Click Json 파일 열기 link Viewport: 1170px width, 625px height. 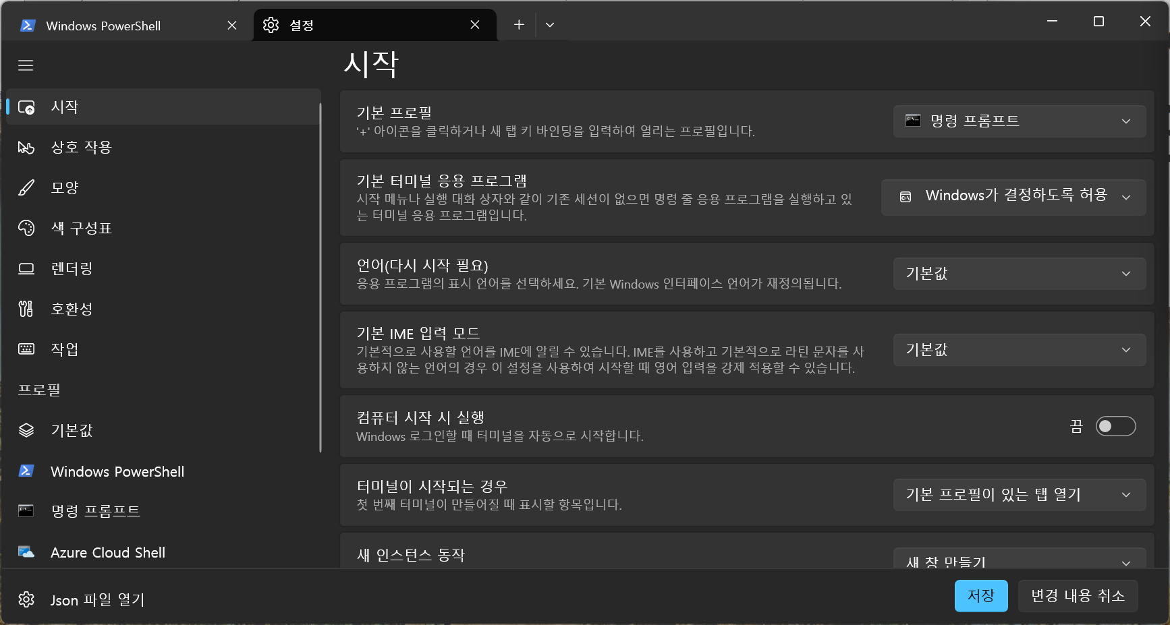(x=97, y=599)
